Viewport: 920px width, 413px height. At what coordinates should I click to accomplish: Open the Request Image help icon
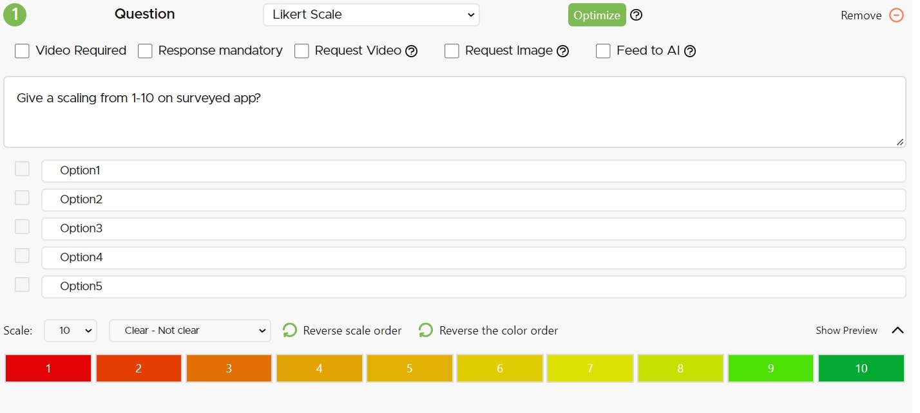[562, 51]
